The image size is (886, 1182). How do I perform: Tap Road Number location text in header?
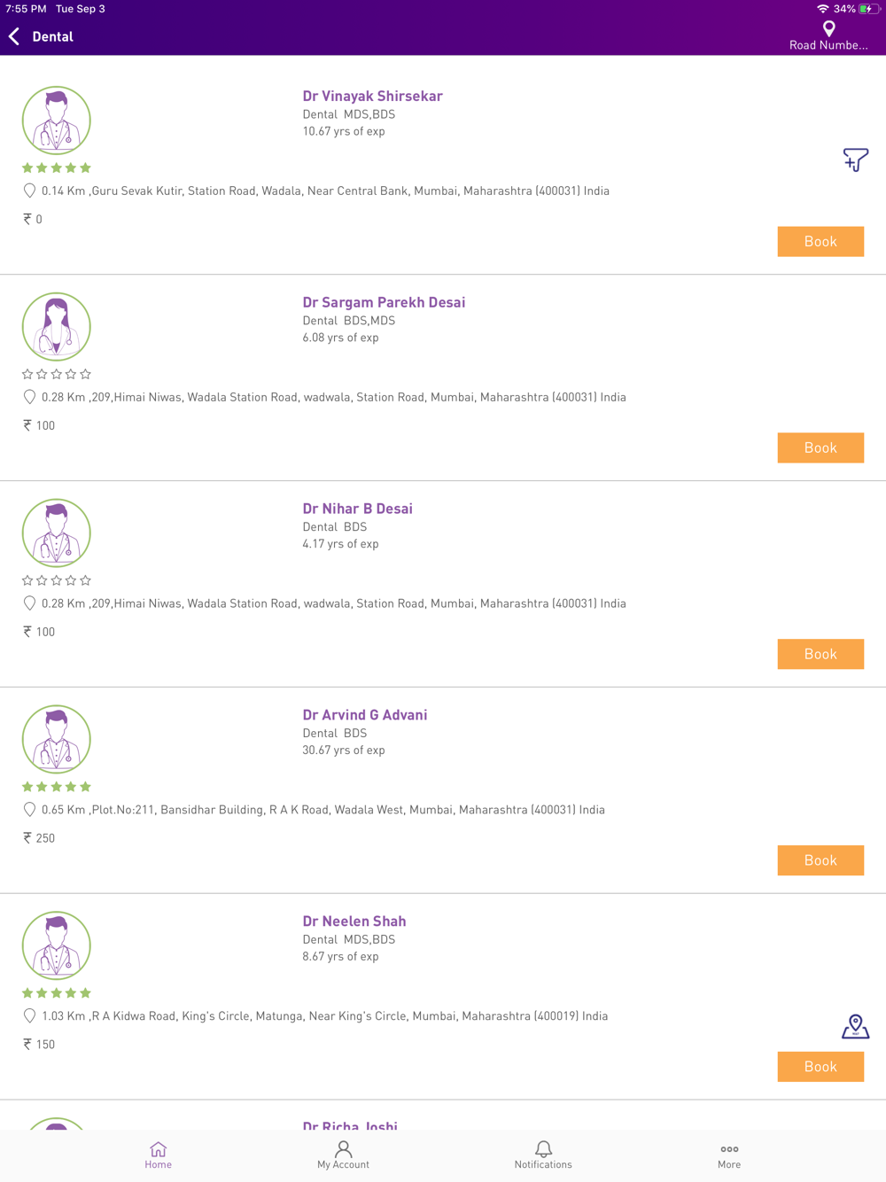pos(828,45)
